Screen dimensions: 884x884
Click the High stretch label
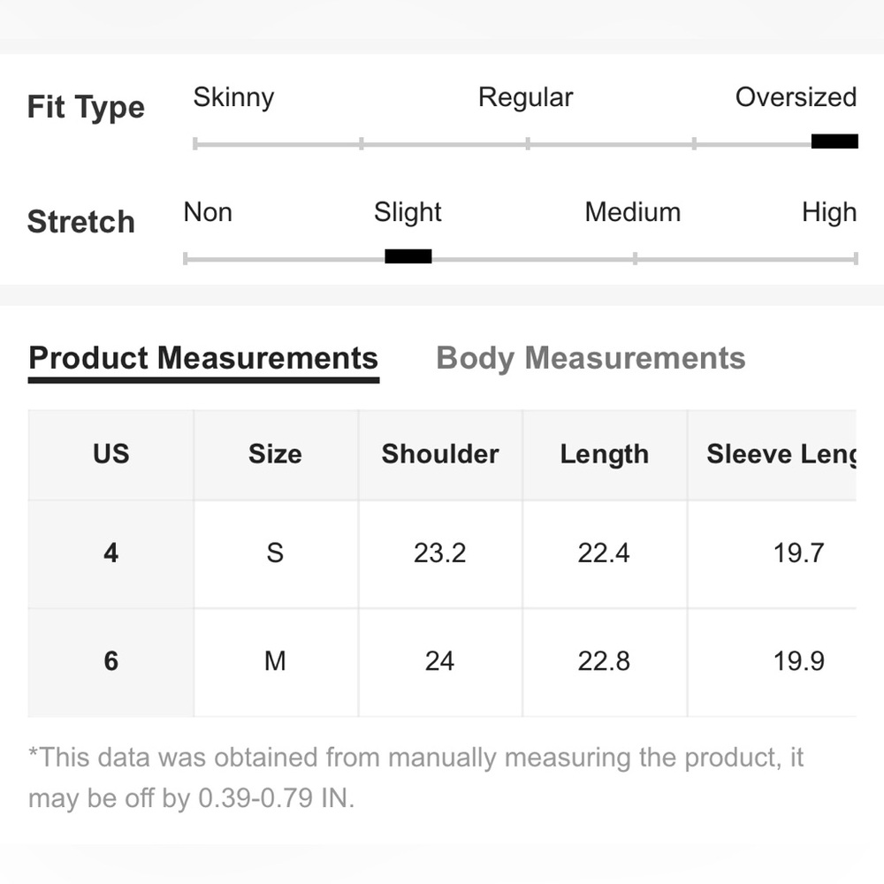point(829,213)
